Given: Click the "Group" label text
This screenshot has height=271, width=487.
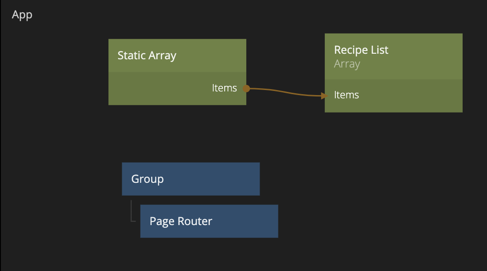Looking at the screenshot, I should [x=147, y=179].
